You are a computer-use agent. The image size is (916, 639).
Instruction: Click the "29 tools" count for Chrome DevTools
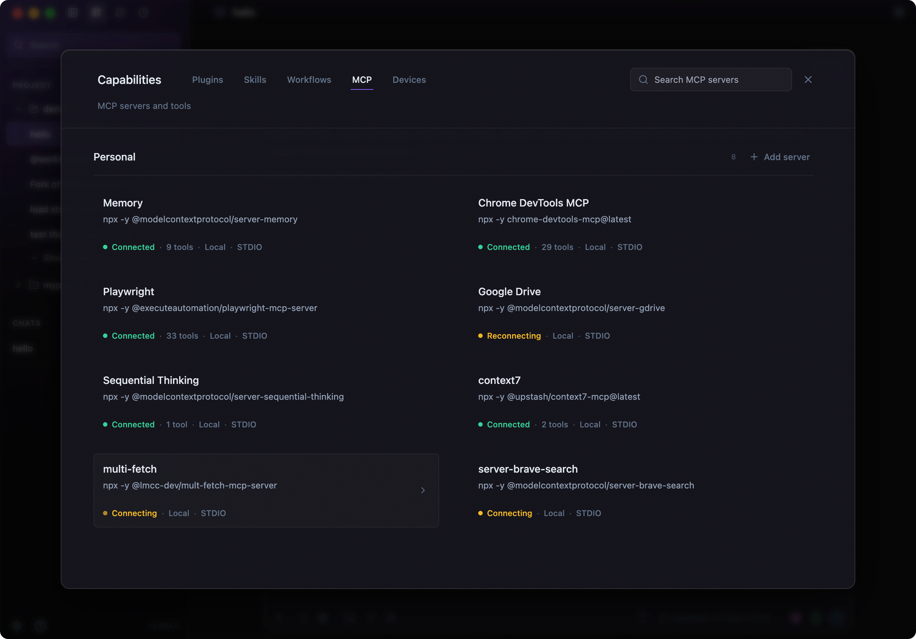pyautogui.click(x=557, y=247)
